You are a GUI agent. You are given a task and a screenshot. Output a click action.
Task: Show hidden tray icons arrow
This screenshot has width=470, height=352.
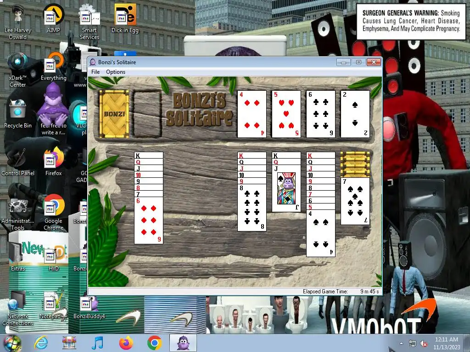click(401, 343)
